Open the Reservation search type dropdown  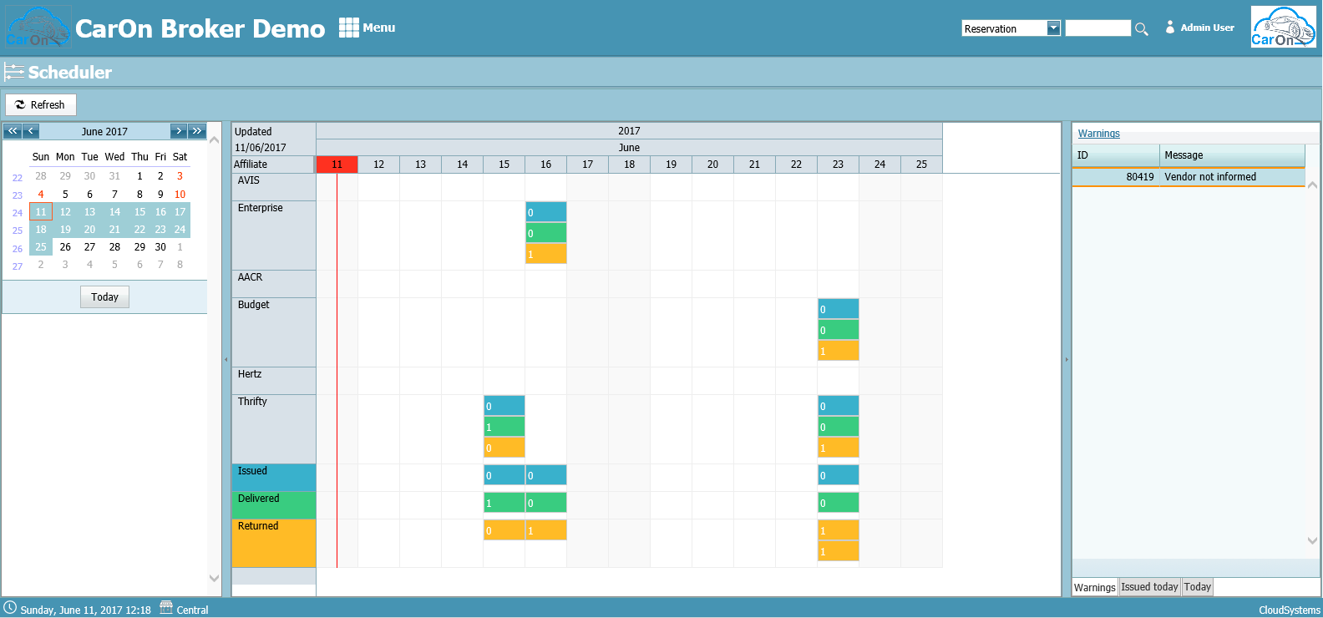1053,28
